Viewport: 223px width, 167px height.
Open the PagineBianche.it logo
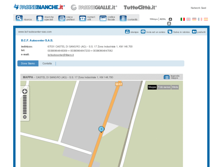pyautogui.click(x=39, y=7)
